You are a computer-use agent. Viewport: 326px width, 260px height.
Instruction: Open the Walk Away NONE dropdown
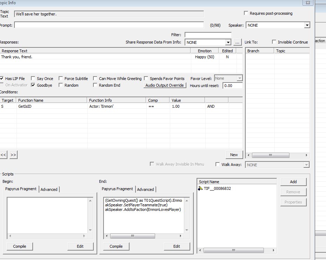pyautogui.click(x=306, y=165)
